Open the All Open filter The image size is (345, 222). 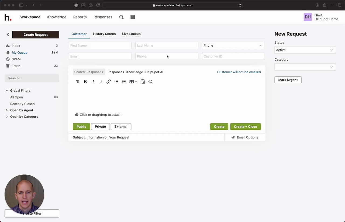click(x=16, y=97)
